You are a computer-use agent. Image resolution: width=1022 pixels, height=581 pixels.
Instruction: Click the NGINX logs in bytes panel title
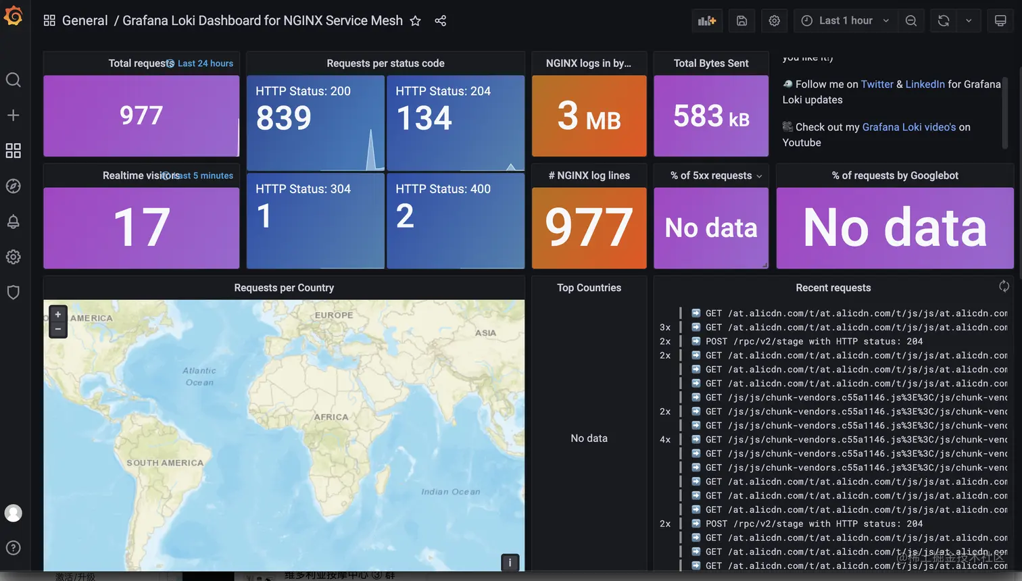point(589,64)
